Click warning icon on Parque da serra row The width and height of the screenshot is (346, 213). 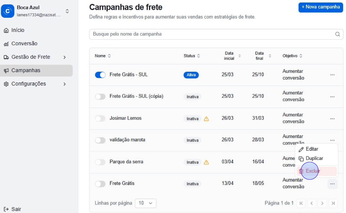206,162
